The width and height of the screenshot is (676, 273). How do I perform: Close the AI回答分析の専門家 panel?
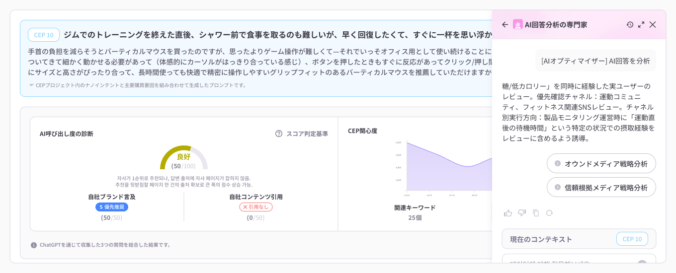tap(653, 24)
